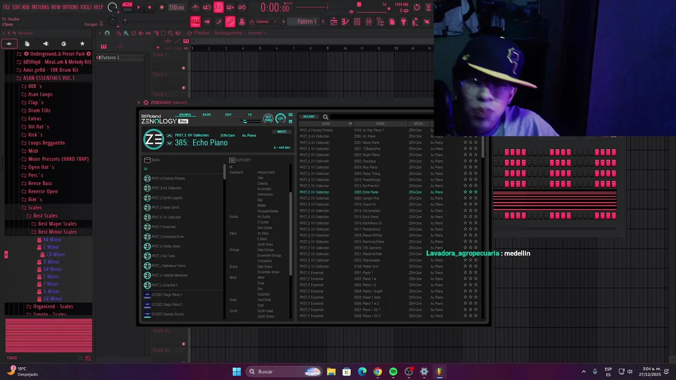Viewport: 676px width, 380px height.
Task: Open the Piano roll view icon
Action: tap(345, 22)
